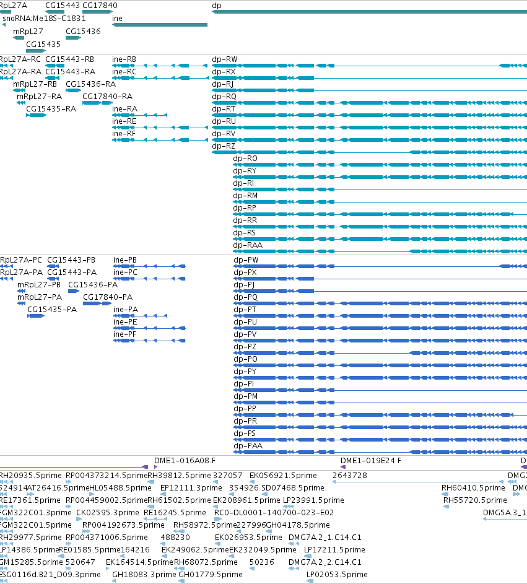Click EST RH60410.5prime
The height and width of the screenshot is (584, 527).
click(445, 494)
